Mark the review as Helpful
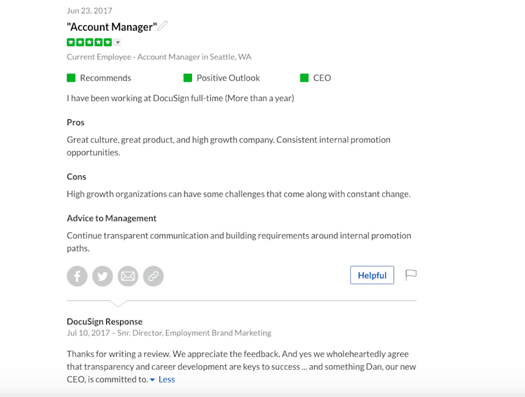Image resolution: width=525 pixels, height=397 pixels. 372,275
